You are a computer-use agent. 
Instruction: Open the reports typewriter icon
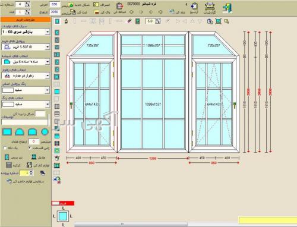pyautogui.click(x=210, y=7)
